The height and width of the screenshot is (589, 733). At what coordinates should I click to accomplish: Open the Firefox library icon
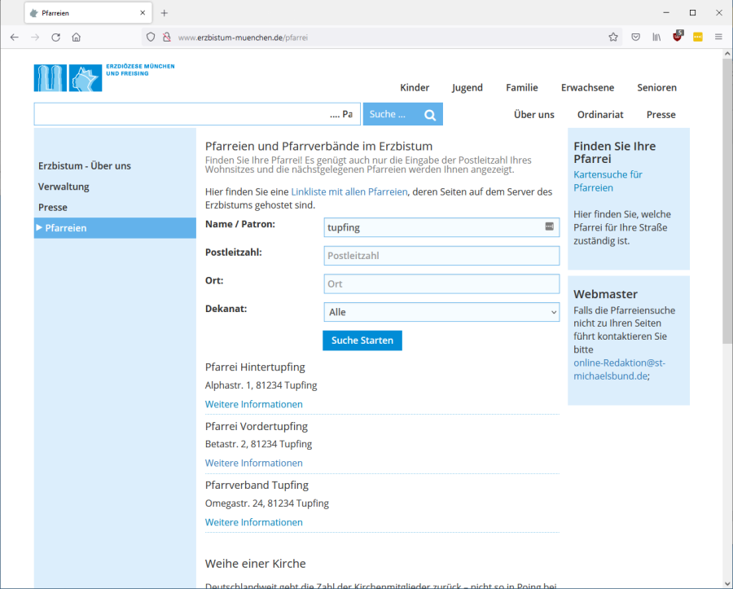[x=656, y=37]
